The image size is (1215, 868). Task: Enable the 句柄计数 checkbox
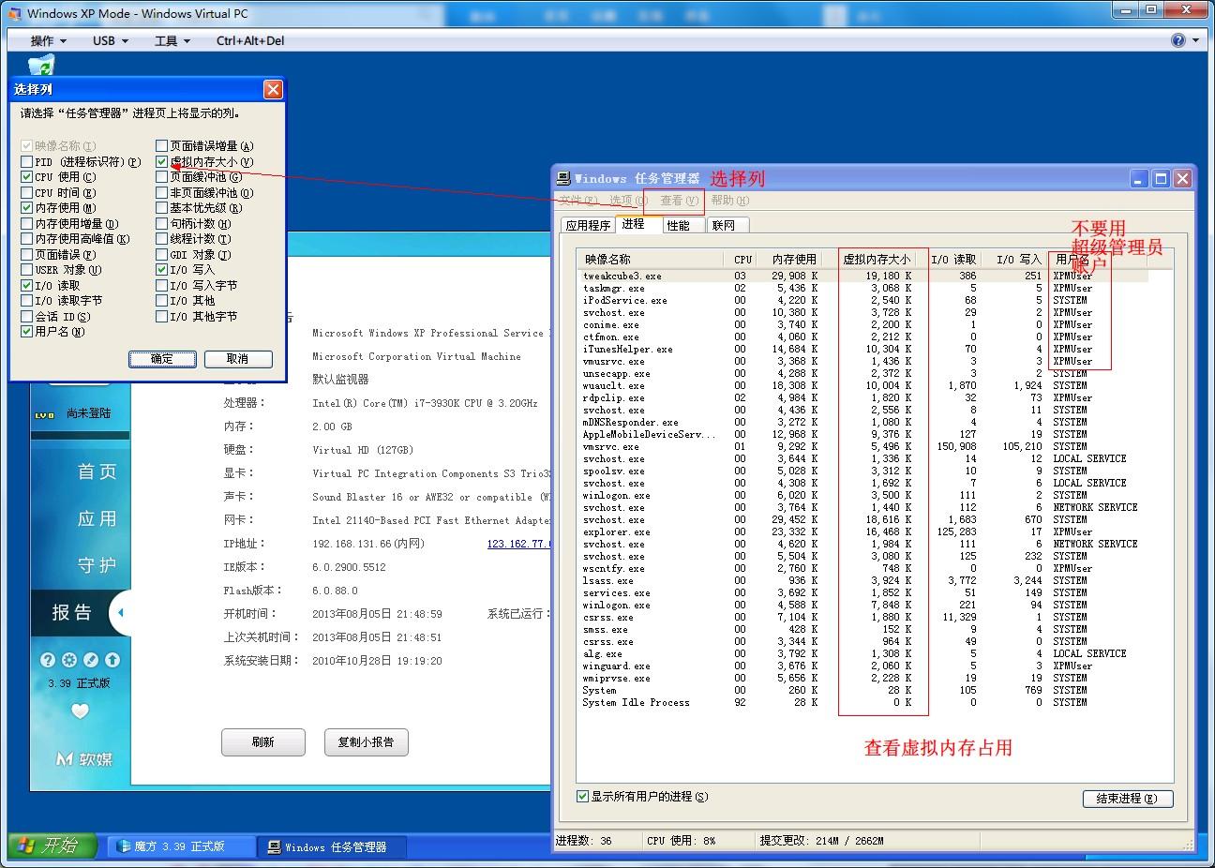(x=162, y=223)
